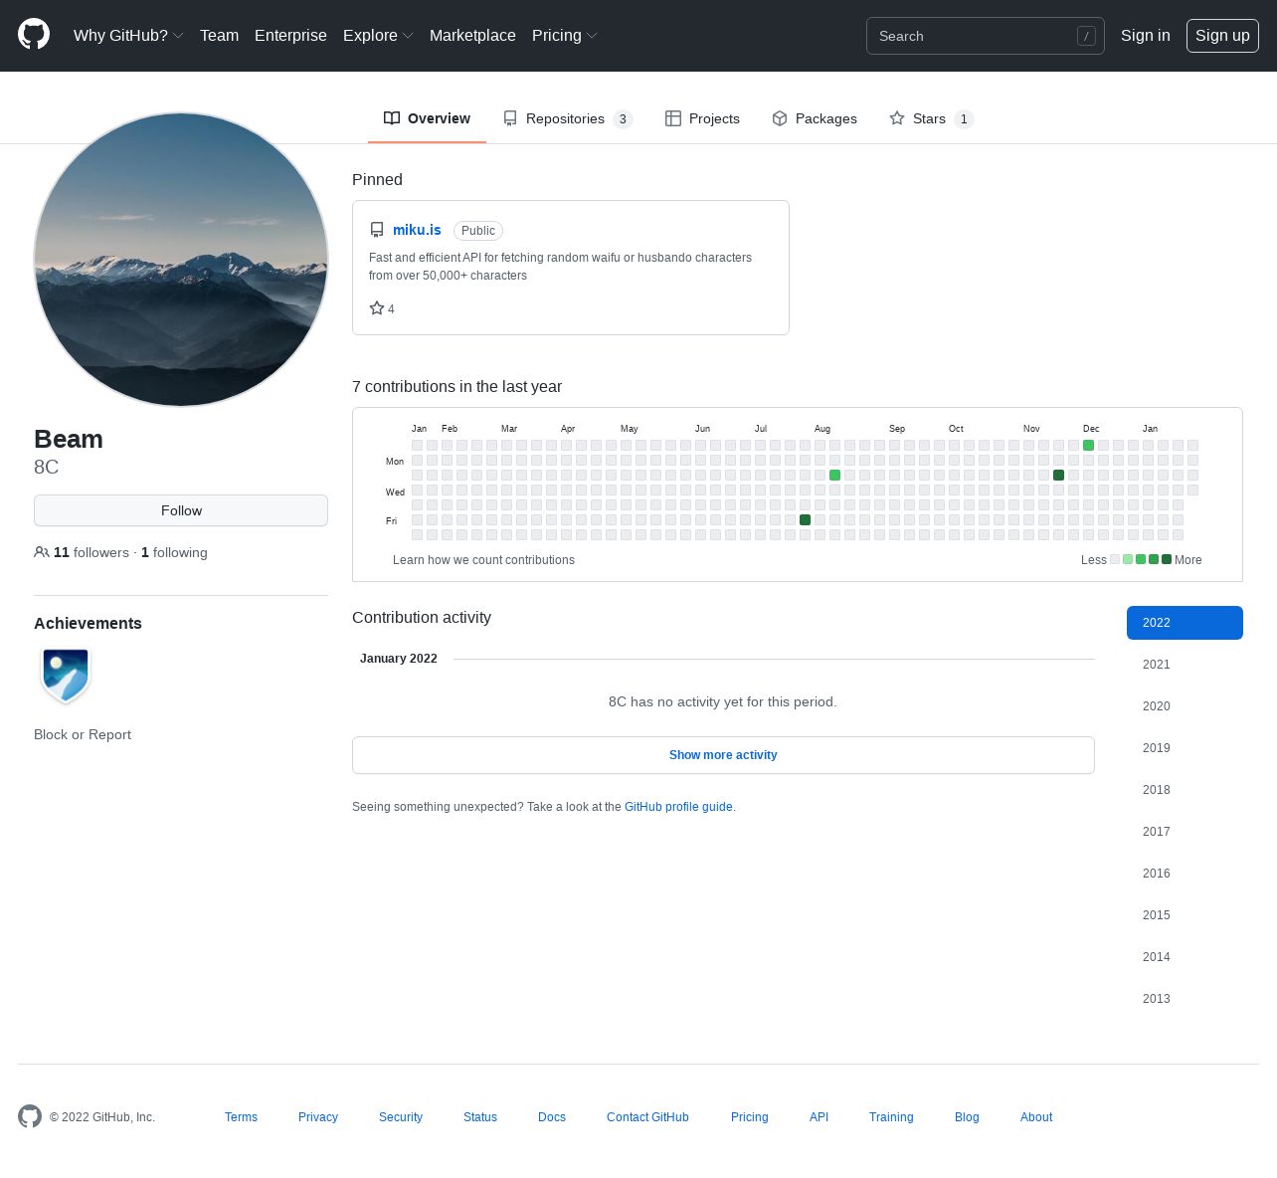The height and width of the screenshot is (1178, 1277).
Task: Click the repository icon beside miku.is
Action: click(x=377, y=230)
